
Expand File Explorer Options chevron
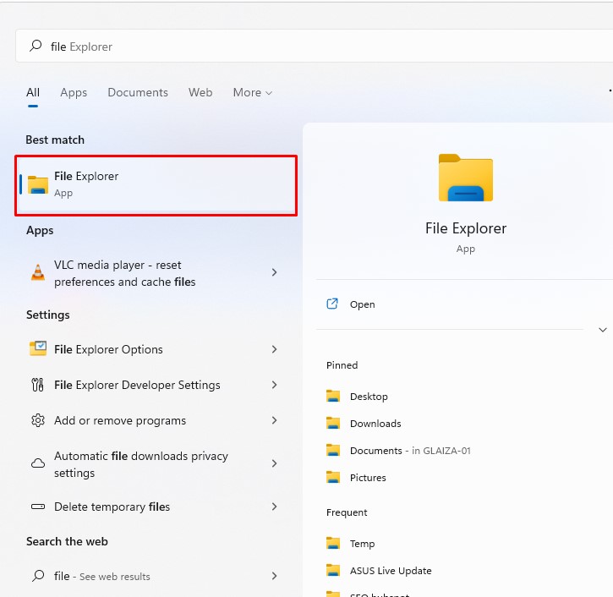pos(274,349)
